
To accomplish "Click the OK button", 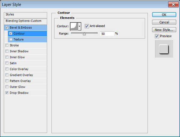I will tap(164, 15).
